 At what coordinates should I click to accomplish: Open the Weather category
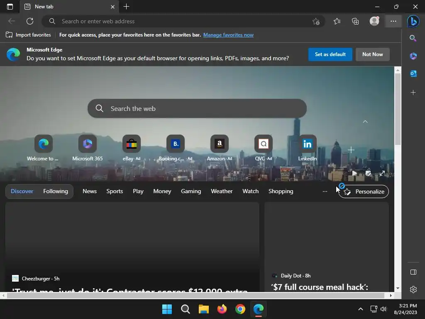pos(222,191)
